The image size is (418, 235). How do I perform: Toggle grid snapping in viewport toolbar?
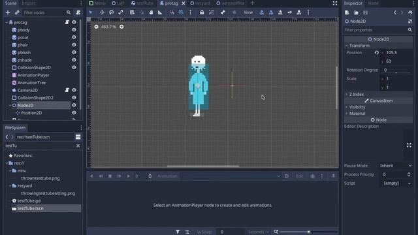tap(182, 12)
